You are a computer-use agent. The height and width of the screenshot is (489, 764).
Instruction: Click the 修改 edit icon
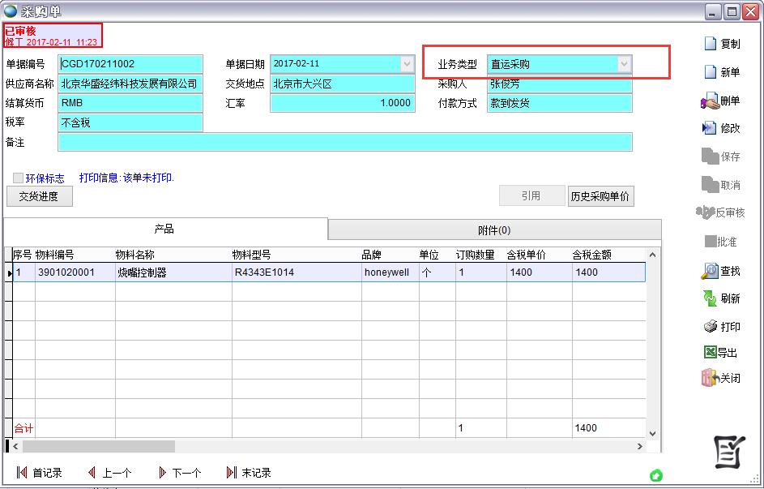coord(710,128)
